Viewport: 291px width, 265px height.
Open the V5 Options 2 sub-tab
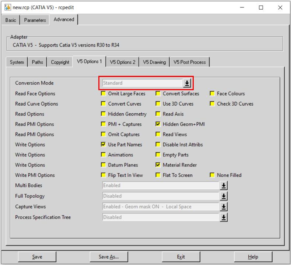pos(123,62)
